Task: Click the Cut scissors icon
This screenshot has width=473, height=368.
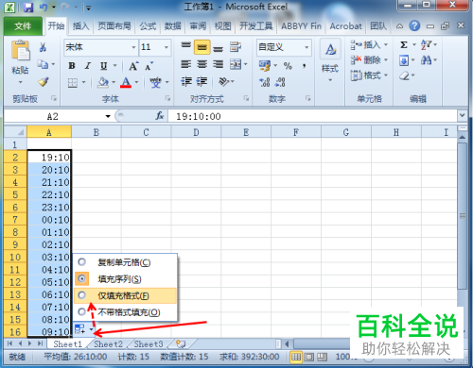Action: [x=43, y=47]
